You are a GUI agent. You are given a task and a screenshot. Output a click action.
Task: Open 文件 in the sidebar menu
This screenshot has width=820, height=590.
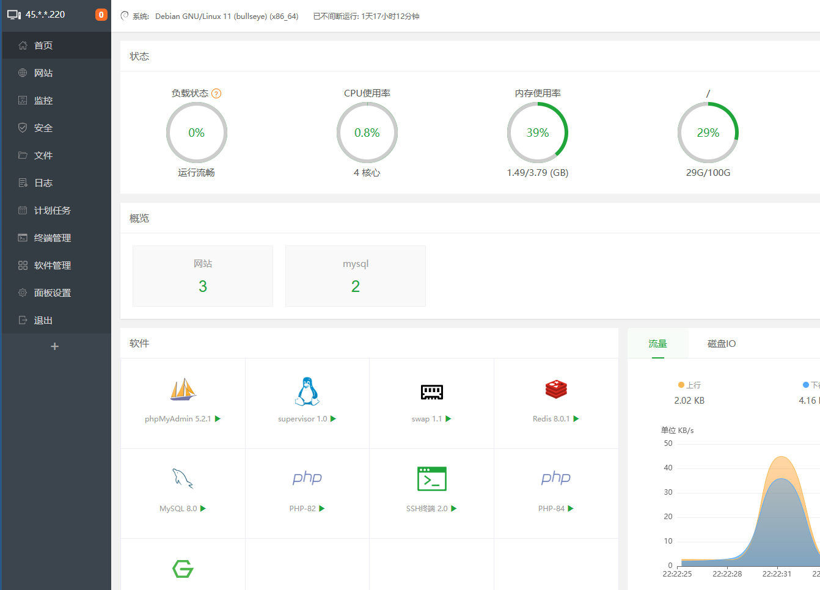56,155
